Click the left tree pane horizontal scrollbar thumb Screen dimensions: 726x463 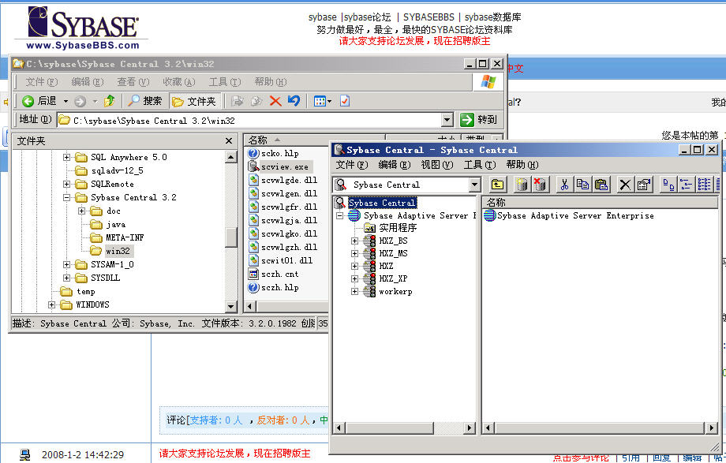(x=389, y=428)
